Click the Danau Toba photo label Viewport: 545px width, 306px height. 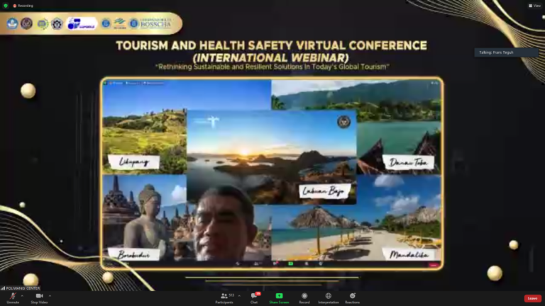tap(408, 162)
